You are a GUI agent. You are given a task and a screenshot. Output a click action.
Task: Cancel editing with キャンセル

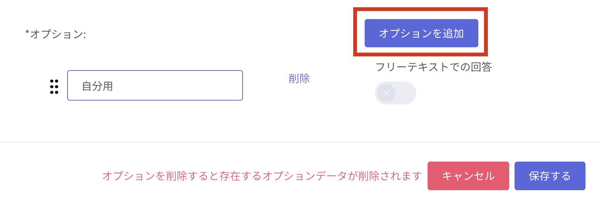click(468, 176)
